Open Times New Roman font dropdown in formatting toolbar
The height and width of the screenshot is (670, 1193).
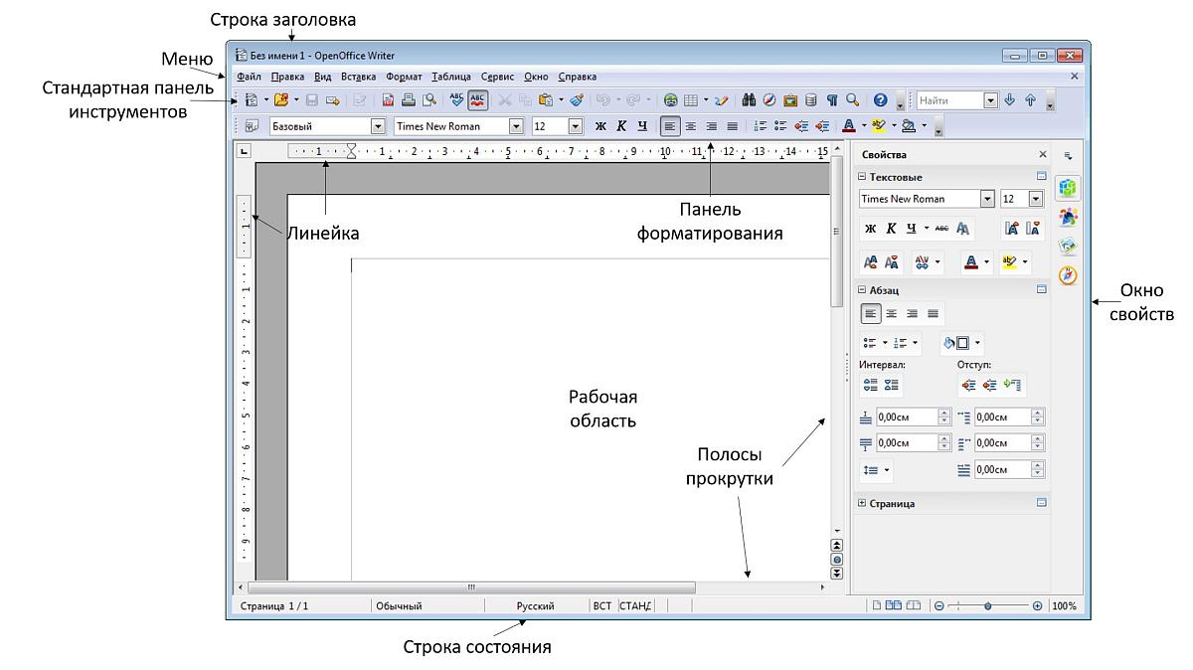[516, 126]
